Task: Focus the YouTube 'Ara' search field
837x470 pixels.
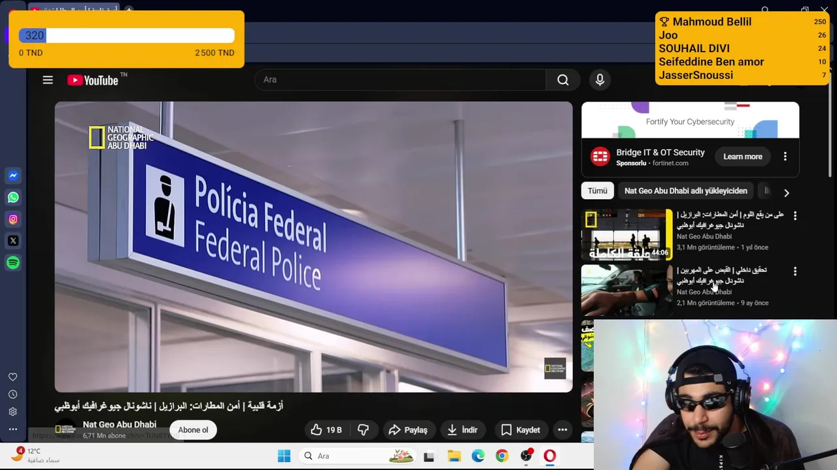Action: point(400,80)
